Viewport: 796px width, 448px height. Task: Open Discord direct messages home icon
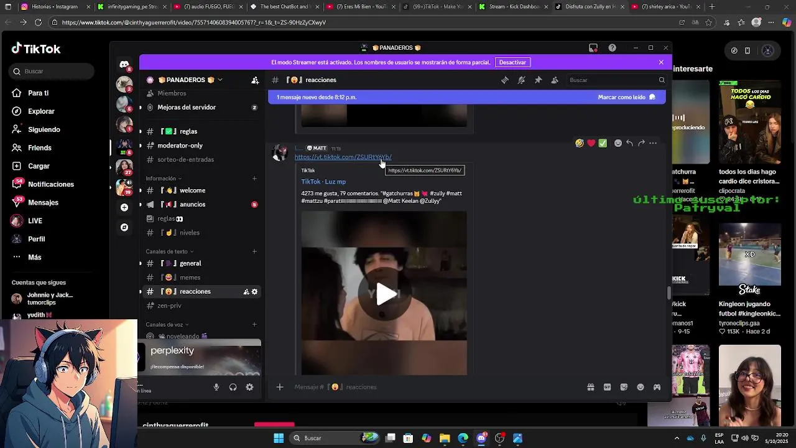coord(124,64)
